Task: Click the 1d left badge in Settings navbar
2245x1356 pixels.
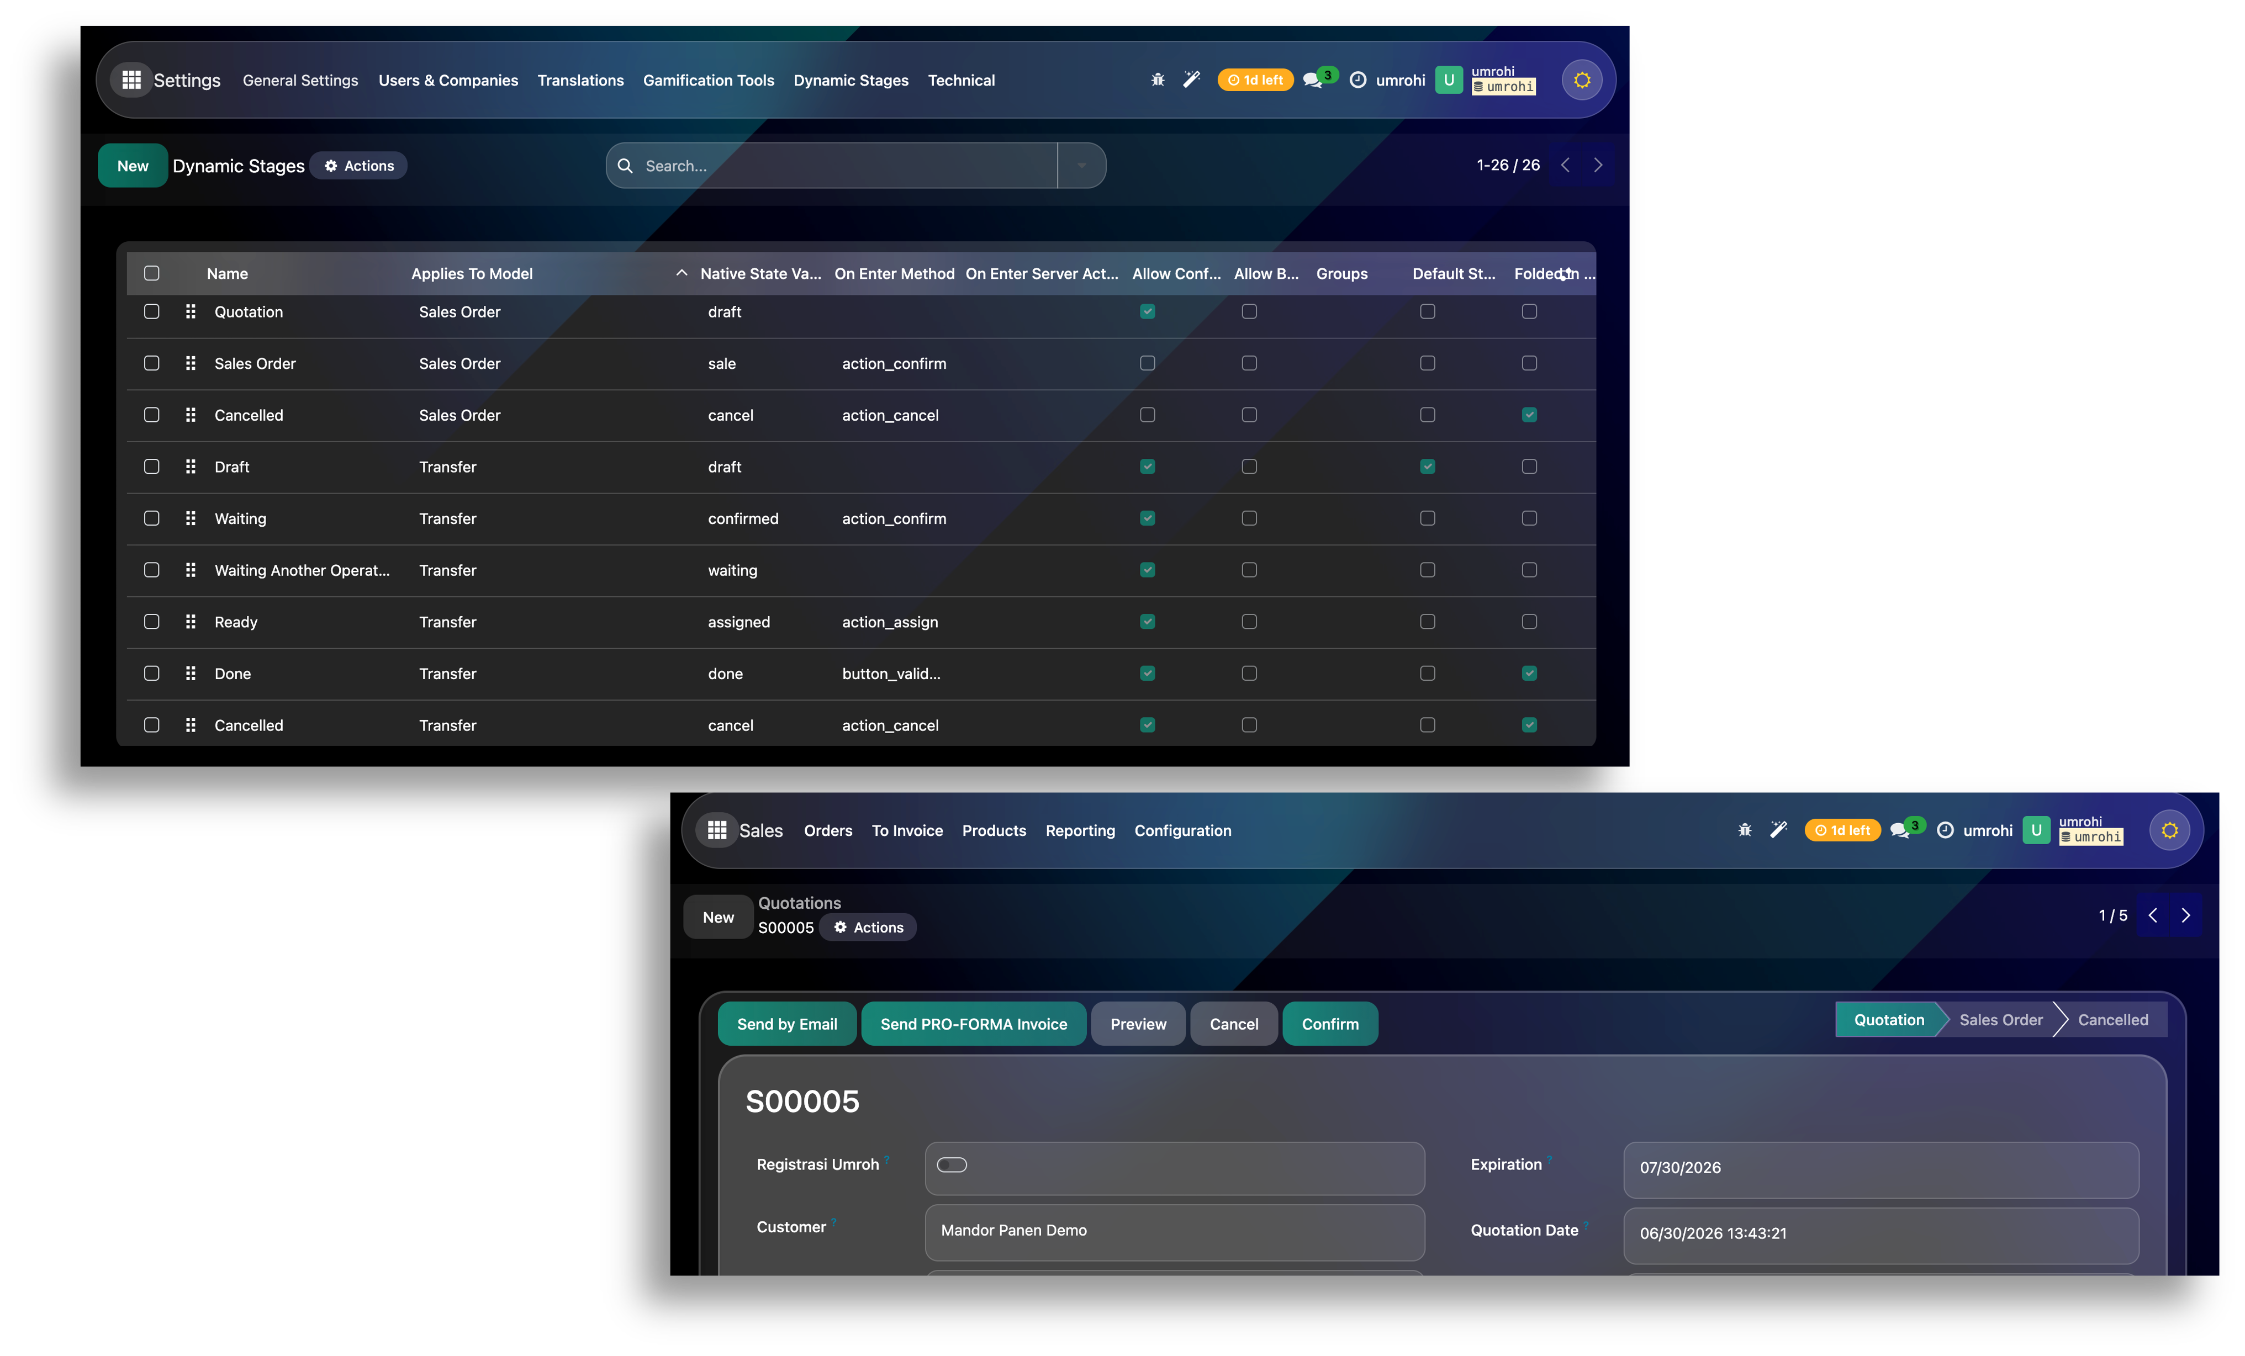Action: [1255, 80]
